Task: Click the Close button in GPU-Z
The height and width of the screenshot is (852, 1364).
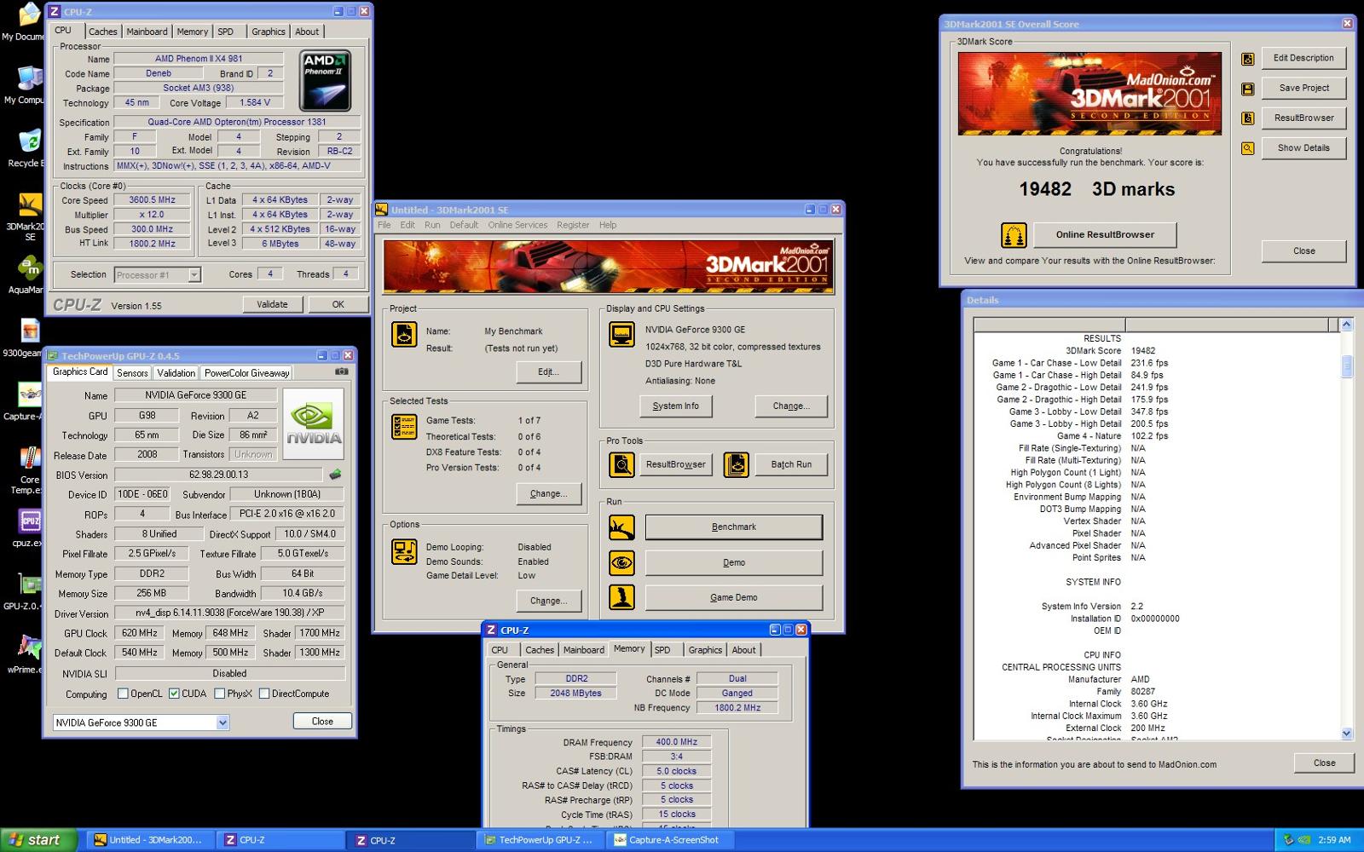Action: pos(322,721)
